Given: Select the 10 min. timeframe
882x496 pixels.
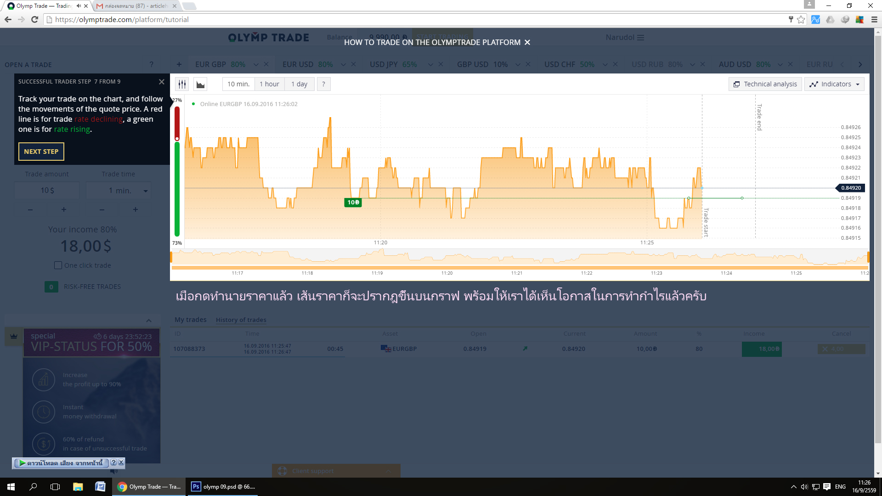Looking at the screenshot, I should 238,84.
